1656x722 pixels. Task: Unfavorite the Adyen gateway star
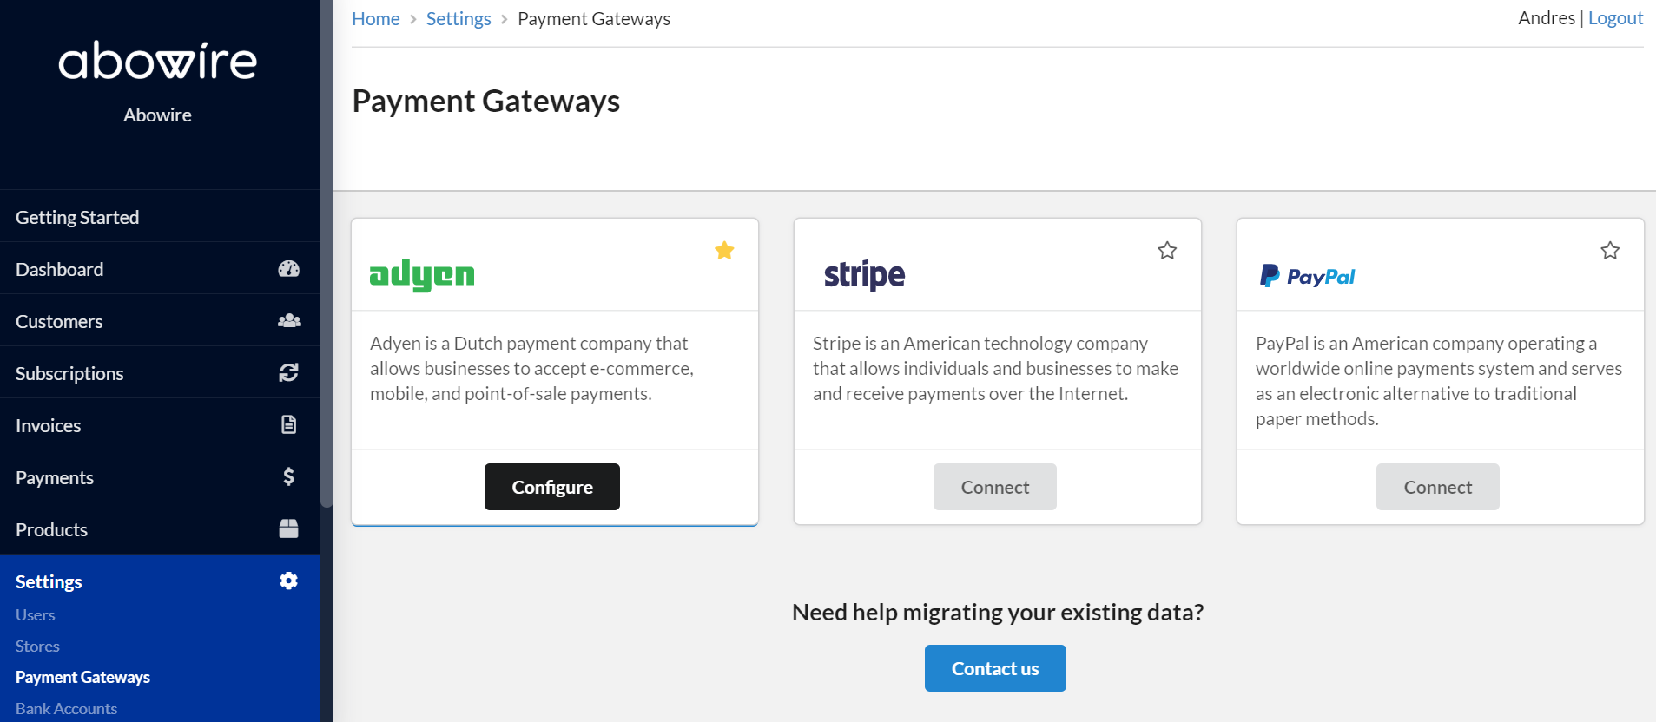[x=724, y=251]
